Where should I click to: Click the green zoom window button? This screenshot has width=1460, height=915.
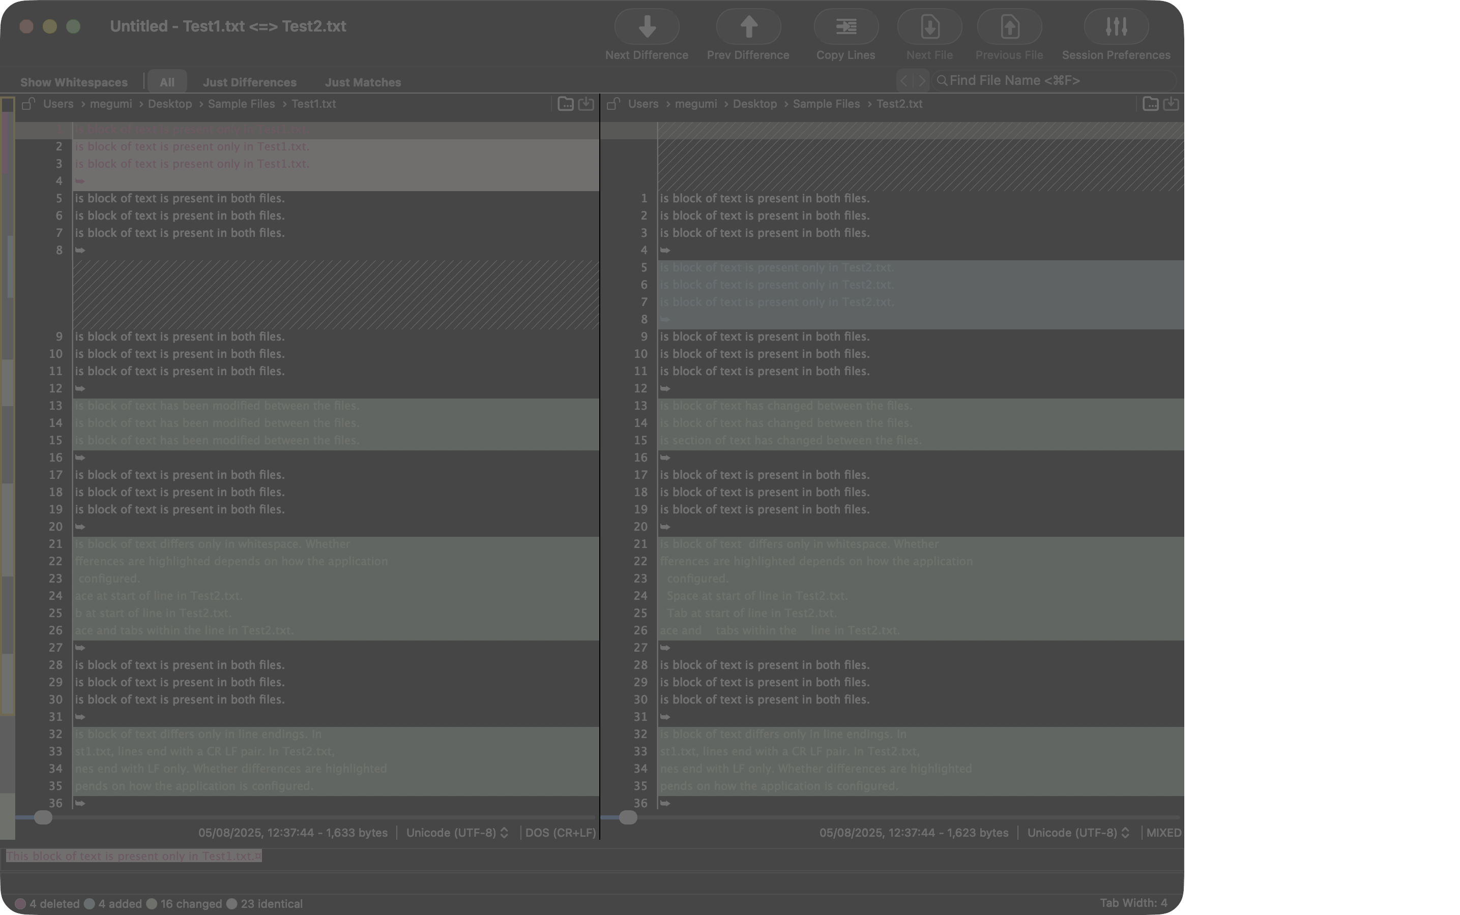coord(73,26)
